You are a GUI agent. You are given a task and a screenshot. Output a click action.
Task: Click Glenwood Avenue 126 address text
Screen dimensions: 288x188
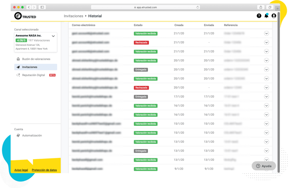[28, 45]
